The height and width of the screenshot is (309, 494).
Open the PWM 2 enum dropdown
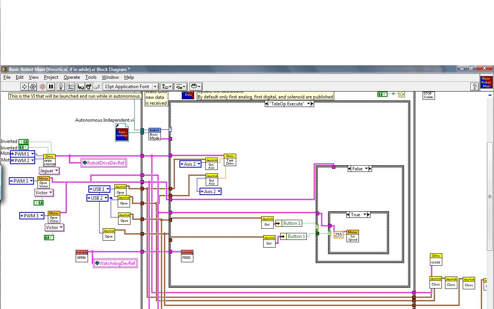click(x=22, y=160)
